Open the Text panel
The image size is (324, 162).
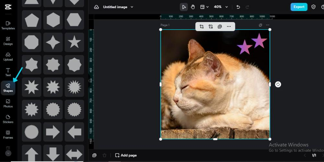coord(8,72)
